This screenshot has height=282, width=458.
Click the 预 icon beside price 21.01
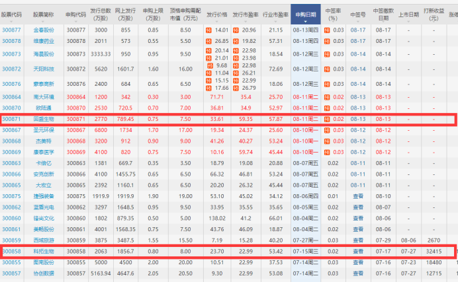tap(208, 58)
